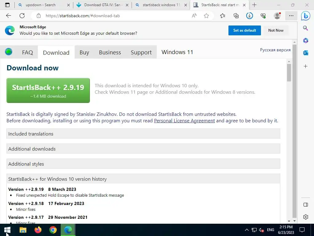Open a new tab with plus button
The width and height of the screenshot is (314, 236).
254,5
